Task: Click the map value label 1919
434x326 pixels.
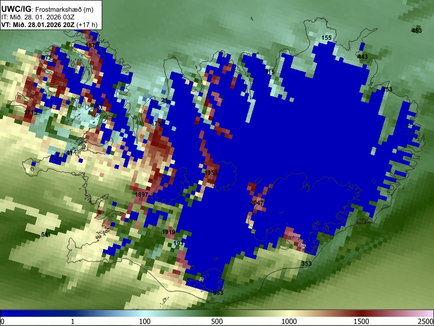Action: pyautogui.click(x=168, y=232)
